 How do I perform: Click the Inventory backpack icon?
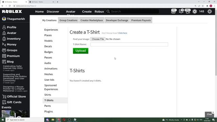[4, 39]
